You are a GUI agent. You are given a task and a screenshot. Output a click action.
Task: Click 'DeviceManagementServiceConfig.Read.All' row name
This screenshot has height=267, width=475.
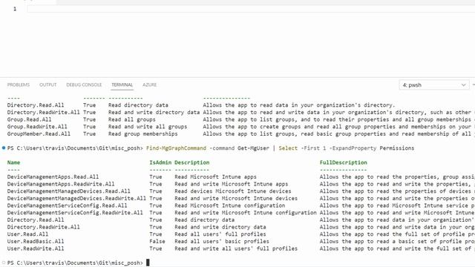pos(68,205)
